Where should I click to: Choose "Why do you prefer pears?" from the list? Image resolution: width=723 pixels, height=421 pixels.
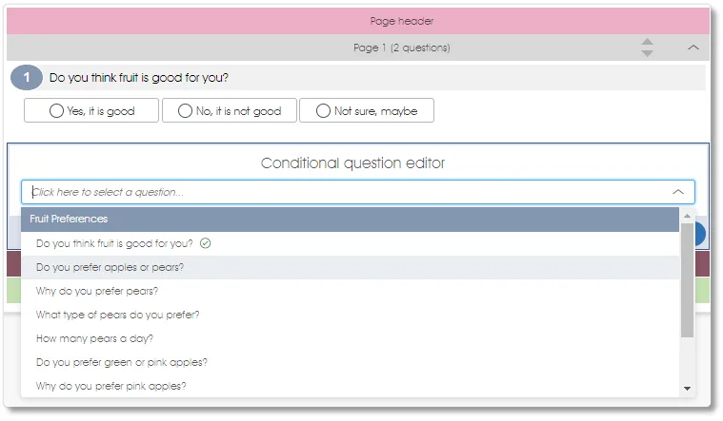coord(97,291)
